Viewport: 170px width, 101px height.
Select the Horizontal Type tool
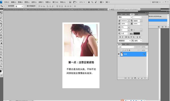coord(1,55)
